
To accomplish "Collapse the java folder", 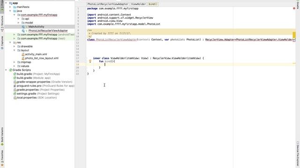I will 10,11.
